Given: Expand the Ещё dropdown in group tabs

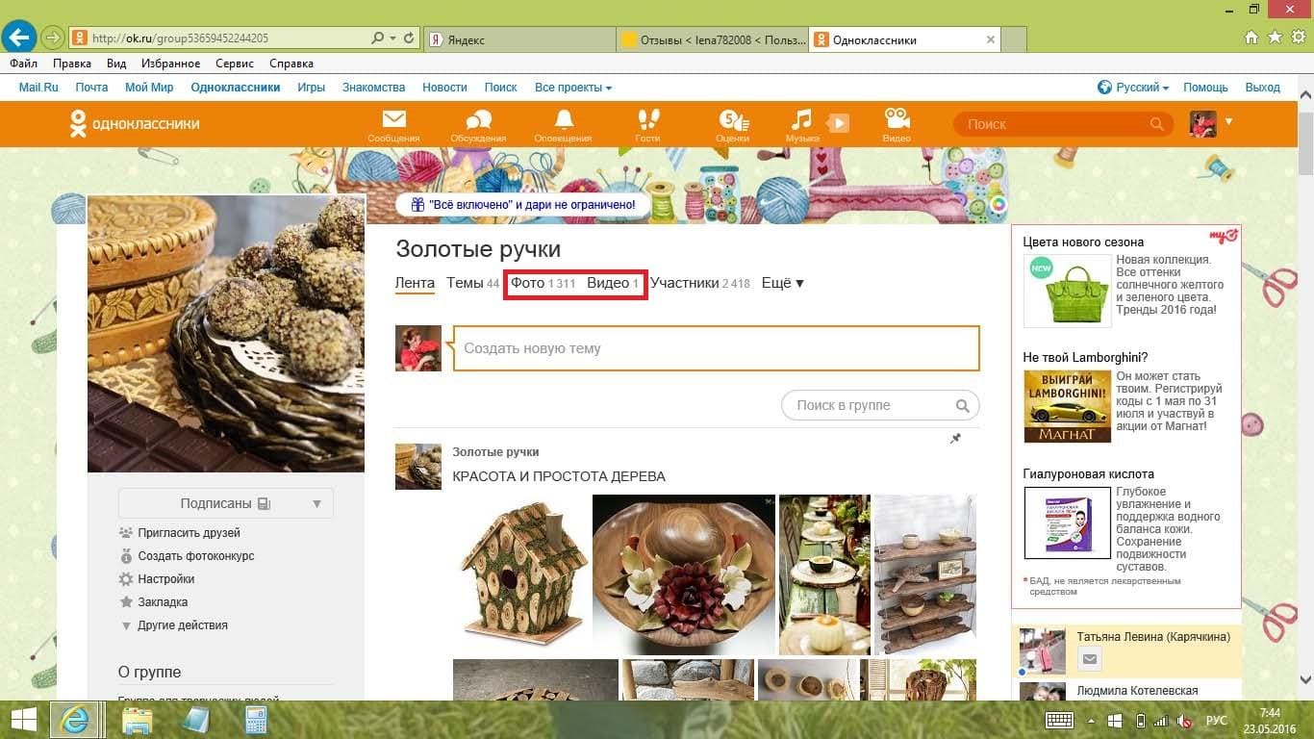Looking at the screenshot, I should click(782, 283).
